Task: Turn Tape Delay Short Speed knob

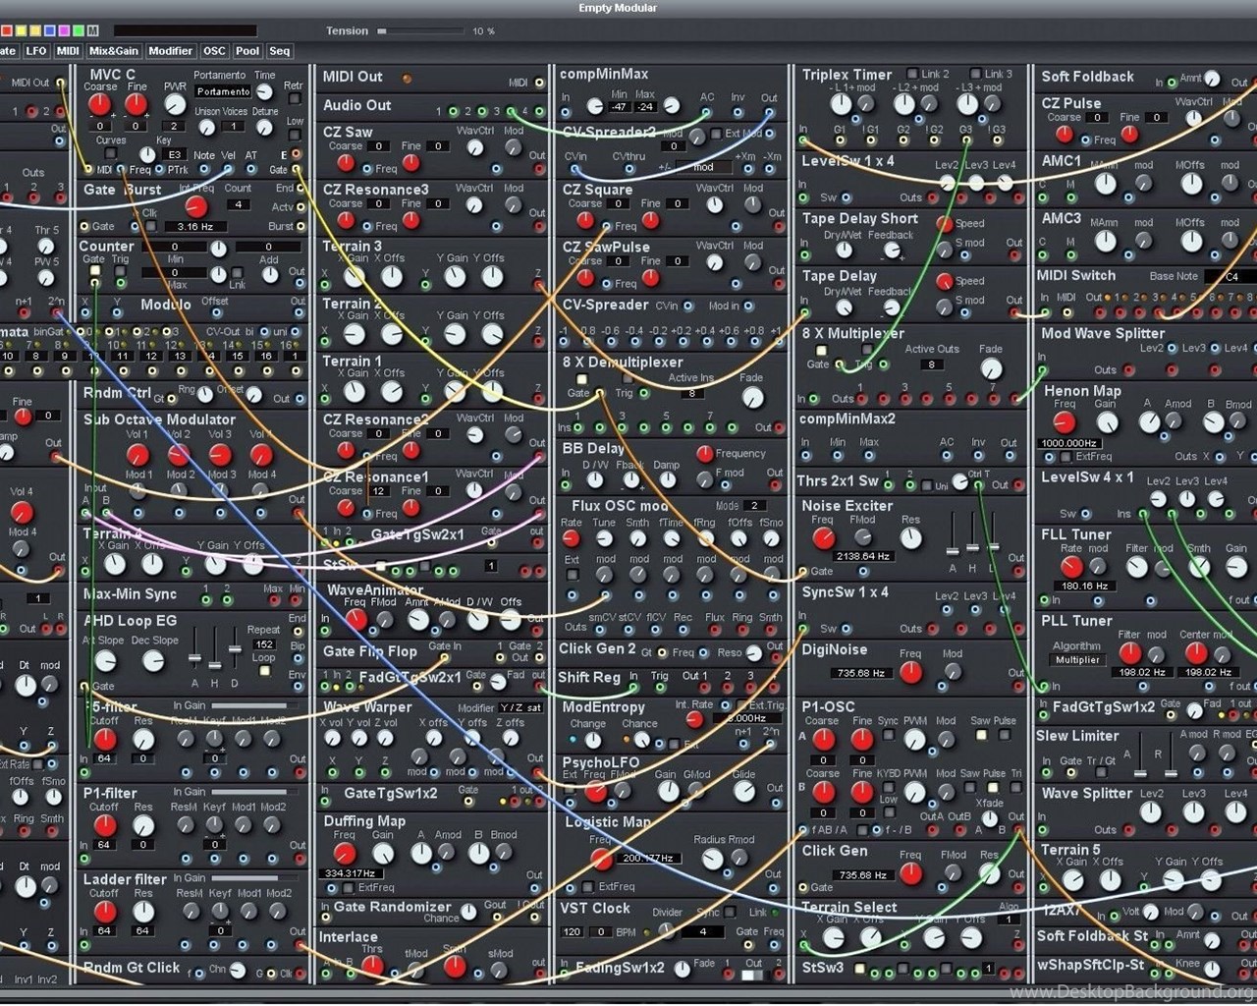Action: click(945, 224)
